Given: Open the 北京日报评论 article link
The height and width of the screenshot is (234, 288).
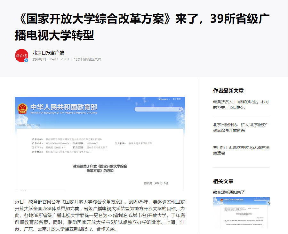Looking at the screenshot, I should point(241,127).
